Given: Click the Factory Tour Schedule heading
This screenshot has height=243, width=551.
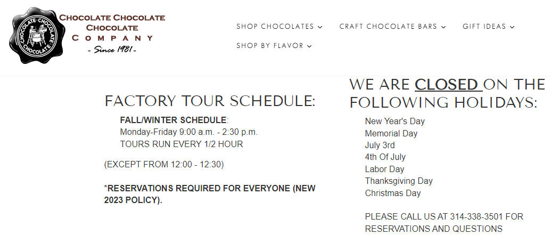Looking at the screenshot, I should click(x=210, y=101).
